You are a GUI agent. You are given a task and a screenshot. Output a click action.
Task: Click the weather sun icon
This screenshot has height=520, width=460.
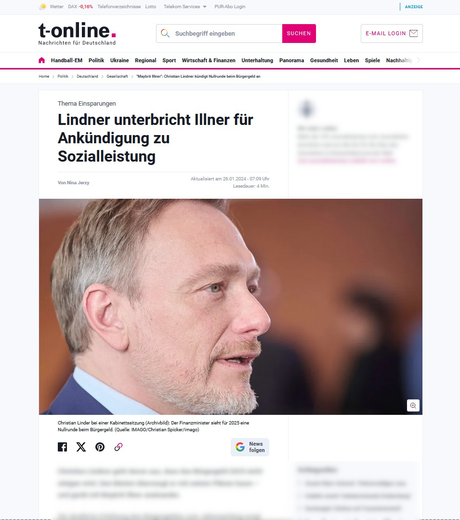click(43, 7)
